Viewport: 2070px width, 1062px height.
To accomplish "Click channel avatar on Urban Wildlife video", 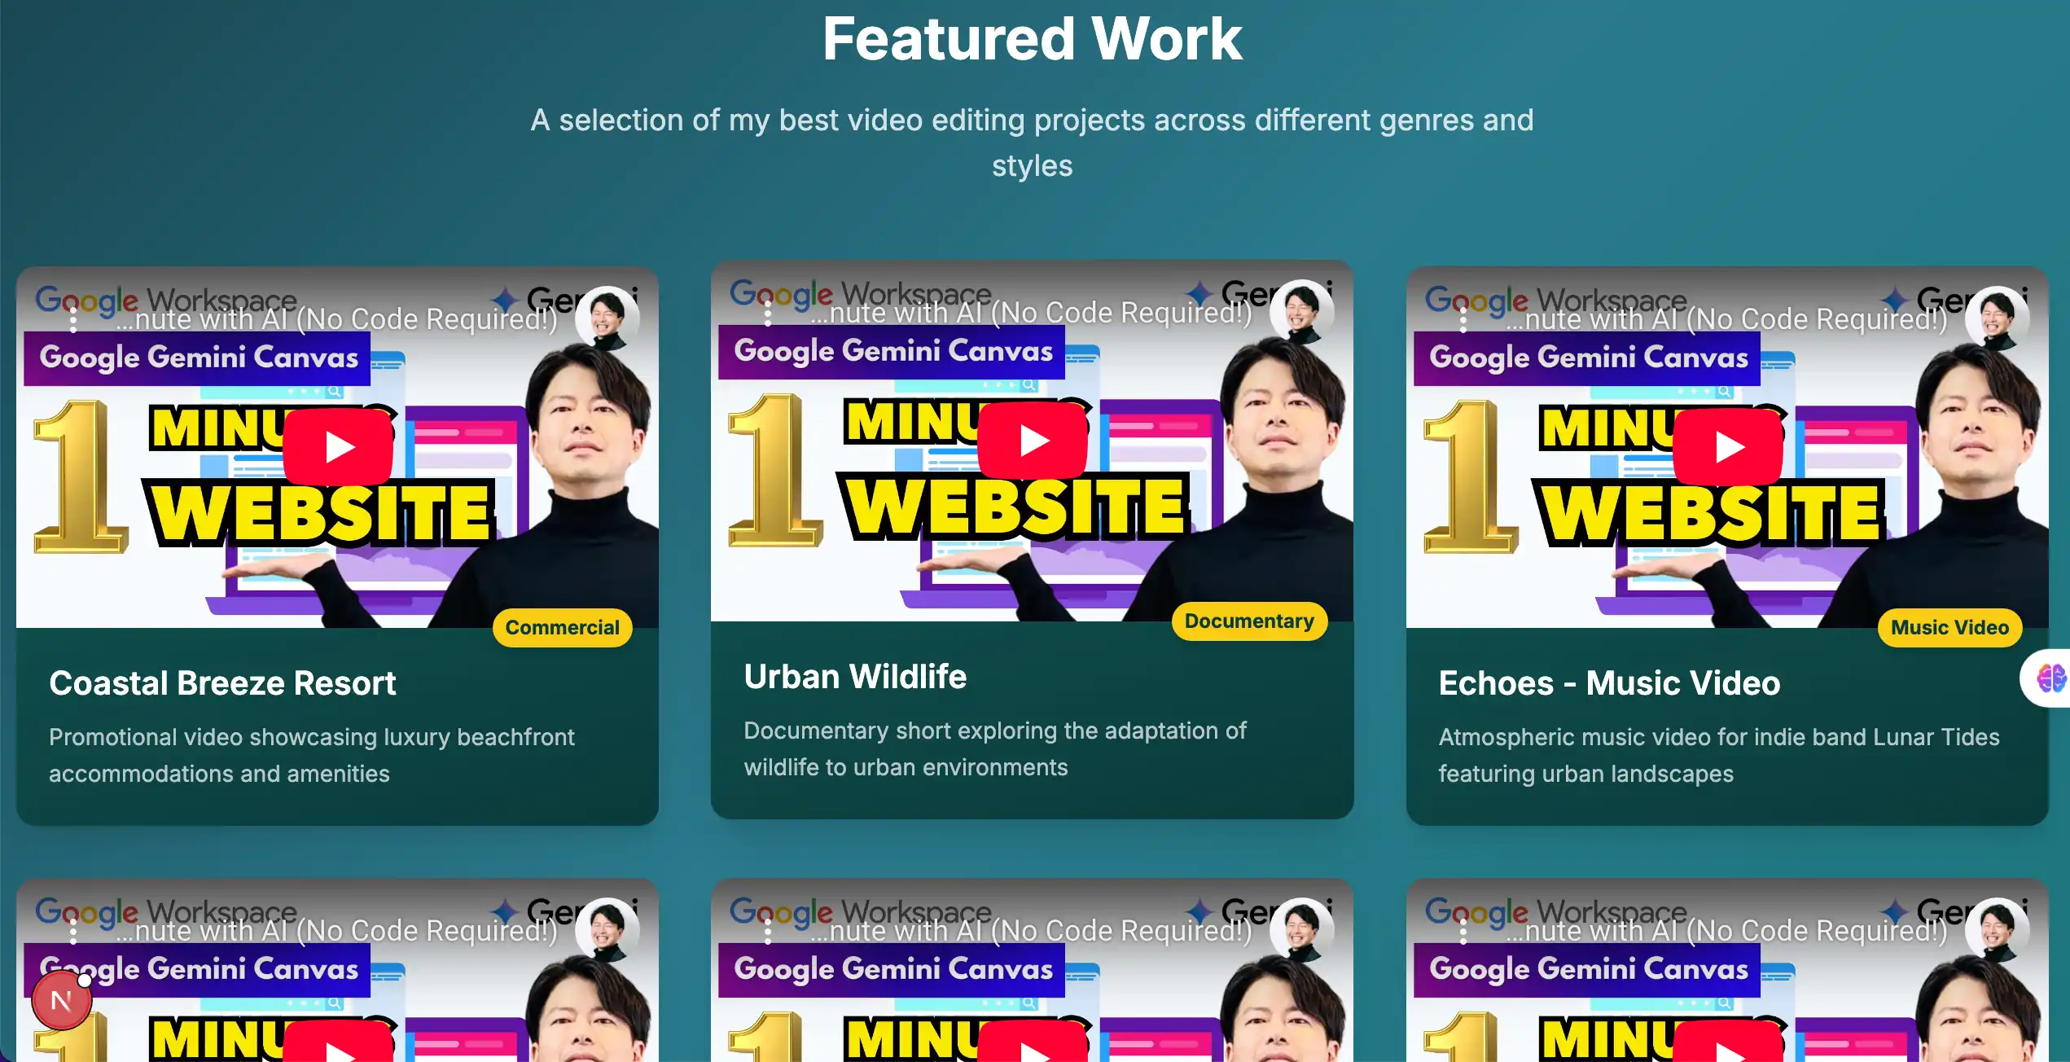I will click(x=1301, y=312).
